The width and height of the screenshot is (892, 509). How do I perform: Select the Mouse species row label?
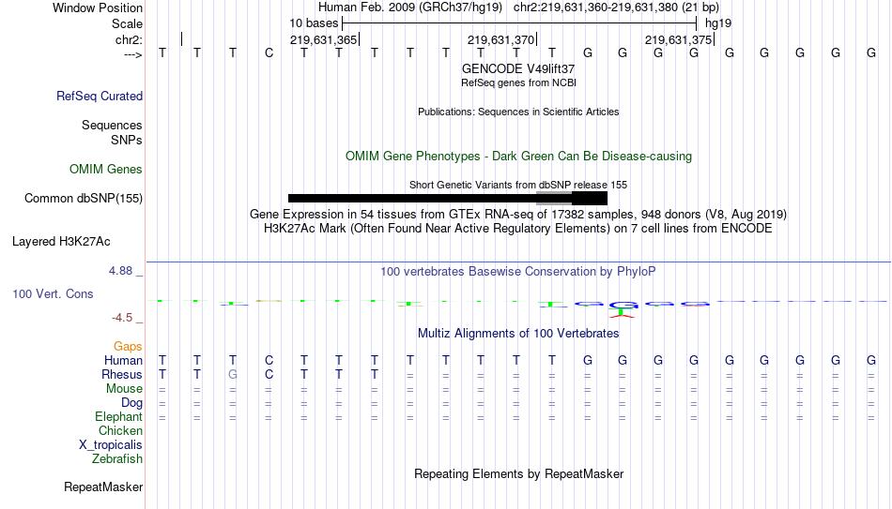124,389
